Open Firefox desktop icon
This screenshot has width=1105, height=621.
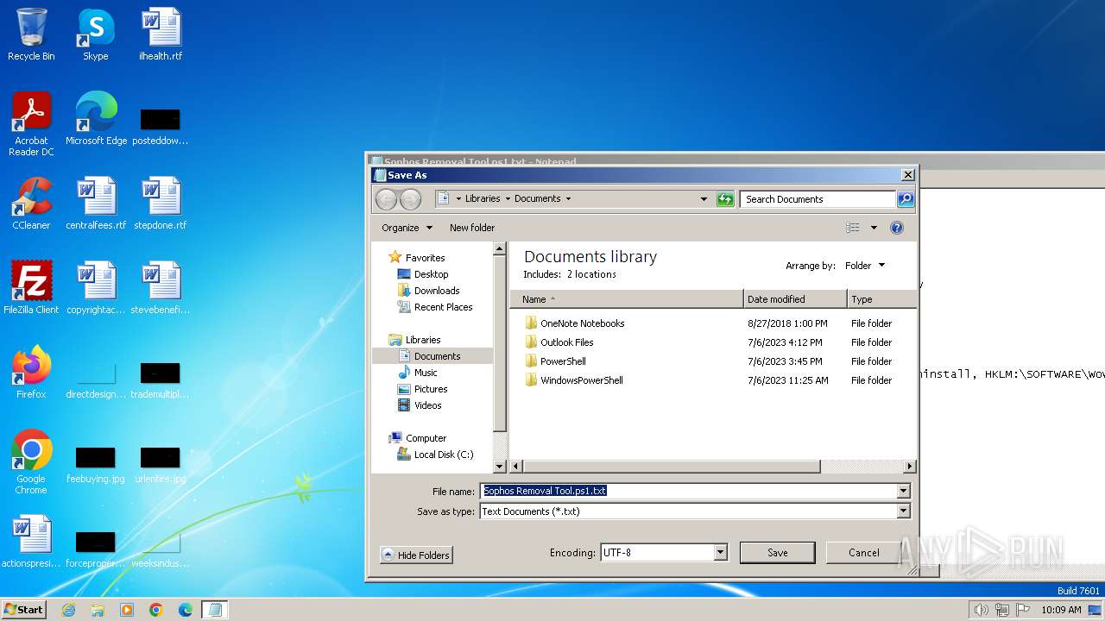click(31, 373)
